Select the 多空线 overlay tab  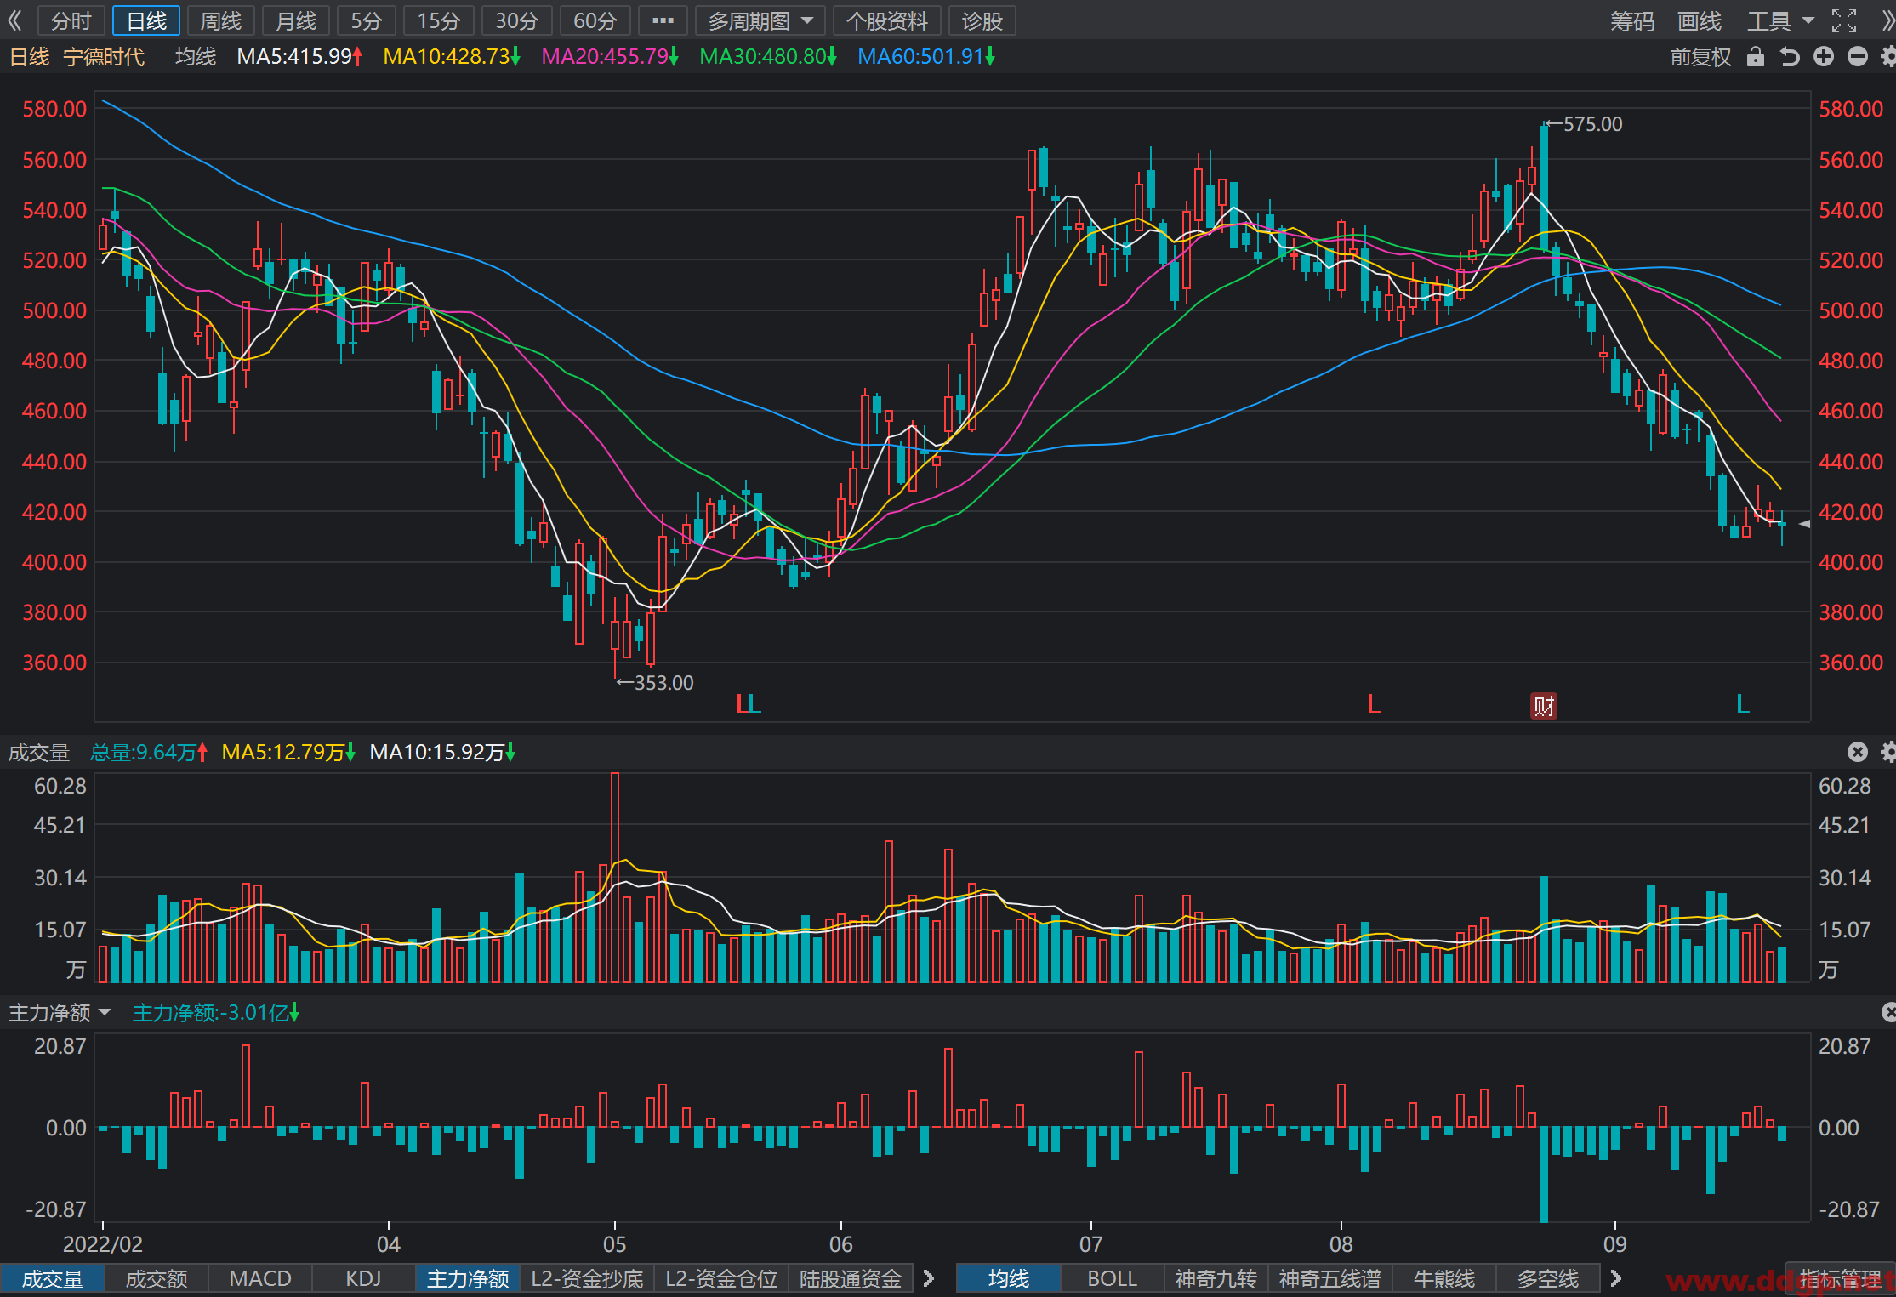[1548, 1278]
